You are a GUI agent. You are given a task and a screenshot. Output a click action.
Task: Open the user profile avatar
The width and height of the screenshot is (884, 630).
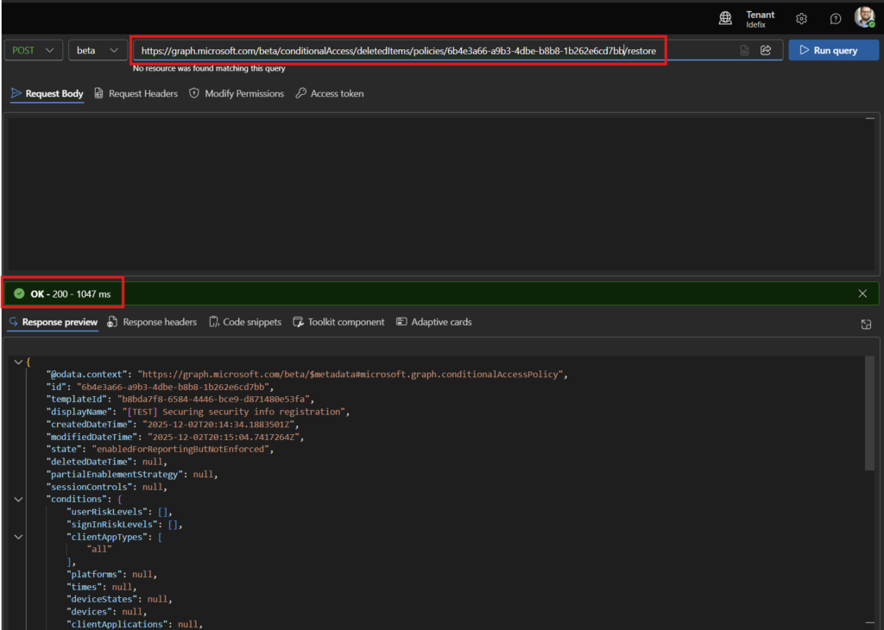click(x=864, y=18)
